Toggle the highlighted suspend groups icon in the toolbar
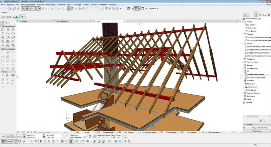This screenshot has height=147, width=271. pyautogui.click(x=69, y=8)
